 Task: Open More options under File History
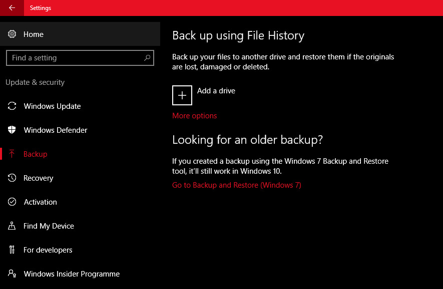coord(194,115)
